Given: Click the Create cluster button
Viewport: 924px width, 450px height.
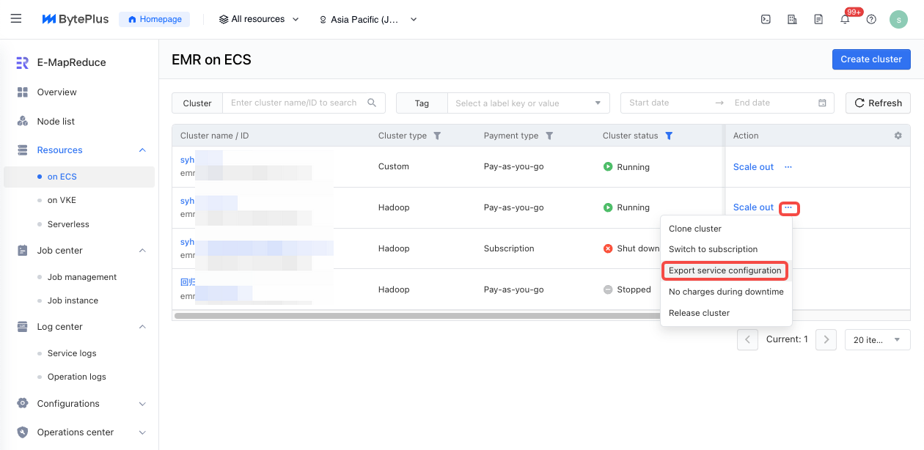Looking at the screenshot, I should [x=871, y=59].
